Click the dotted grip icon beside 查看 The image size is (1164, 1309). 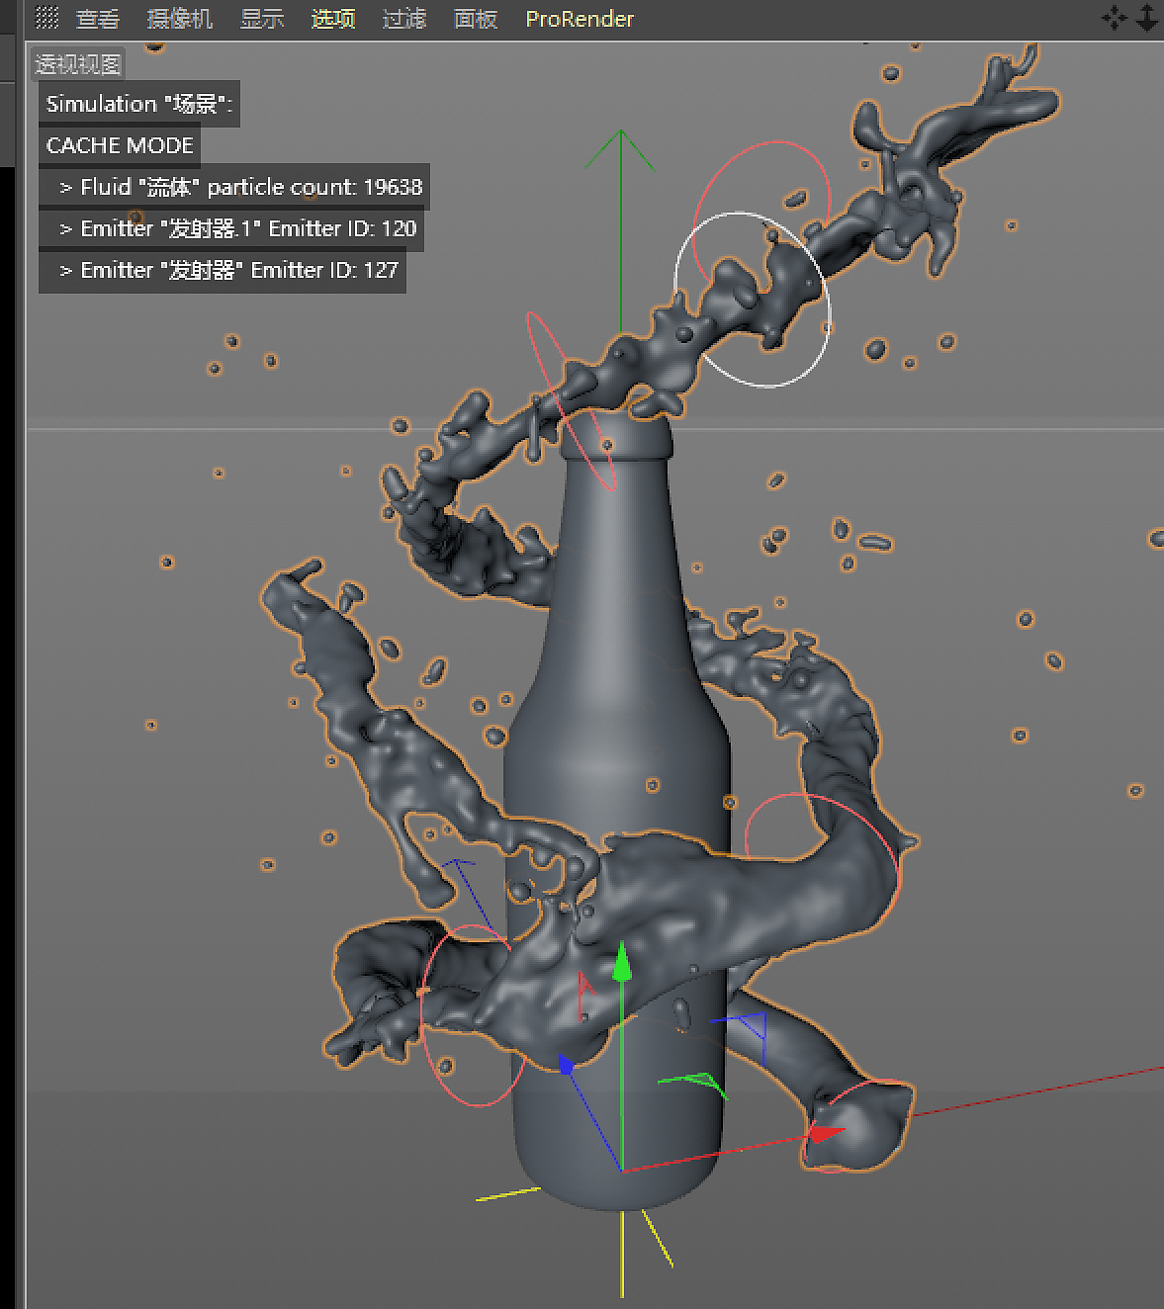[x=47, y=18]
